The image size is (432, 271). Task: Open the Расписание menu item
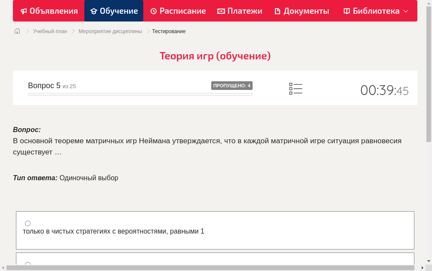pyautogui.click(x=182, y=11)
